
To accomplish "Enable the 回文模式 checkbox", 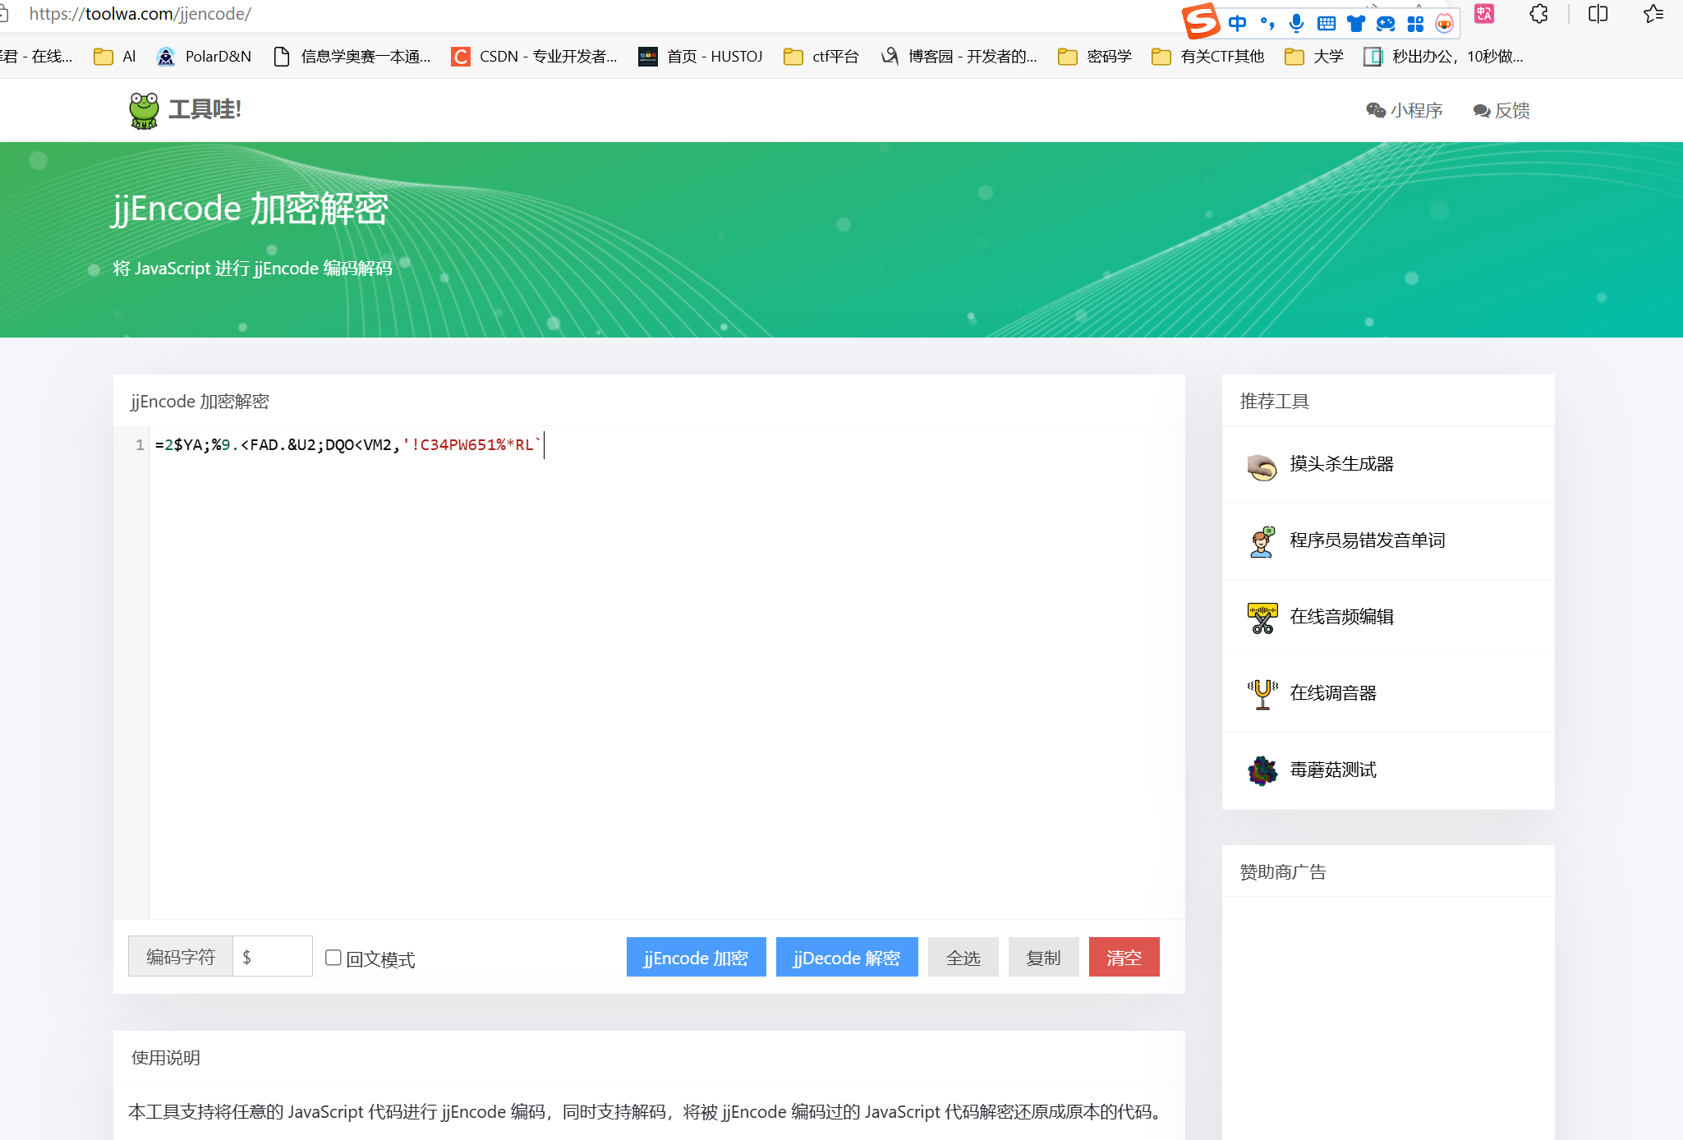I will tap(333, 958).
